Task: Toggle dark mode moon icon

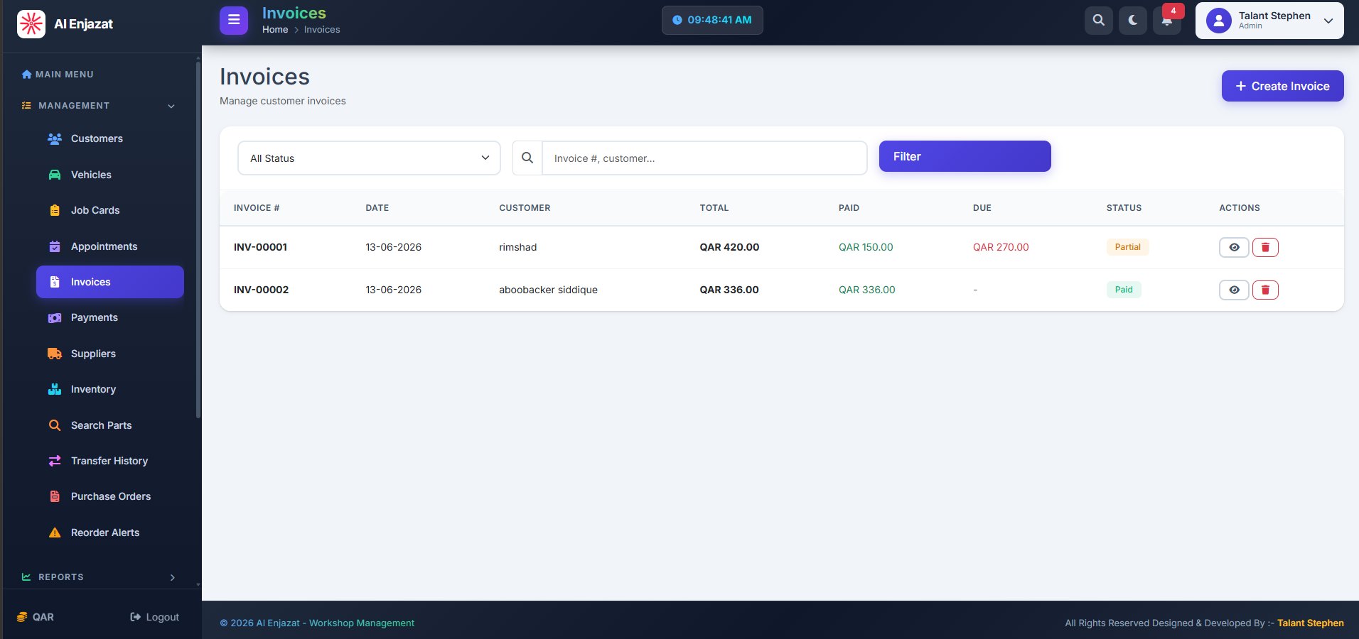Action: (1133, 21)
